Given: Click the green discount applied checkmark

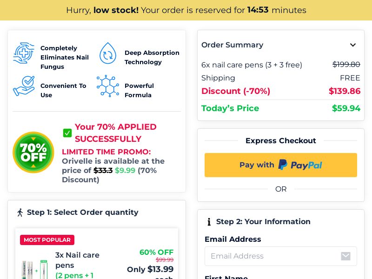Looking at the screenshot, I should point(67,133).
